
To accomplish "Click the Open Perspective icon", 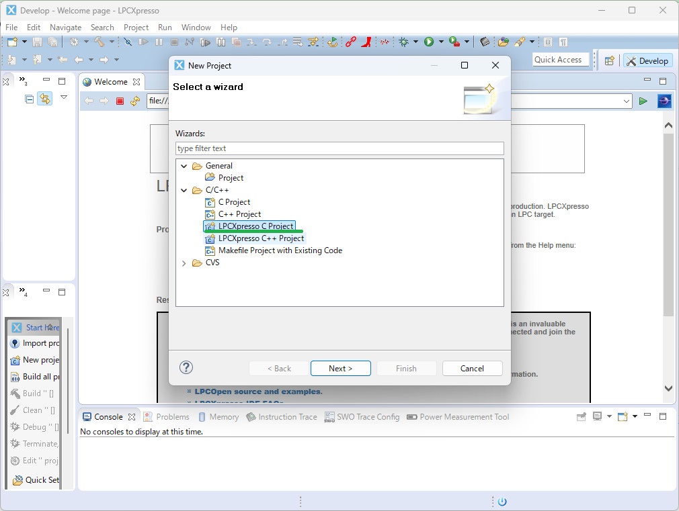I will tap(609, 60).
